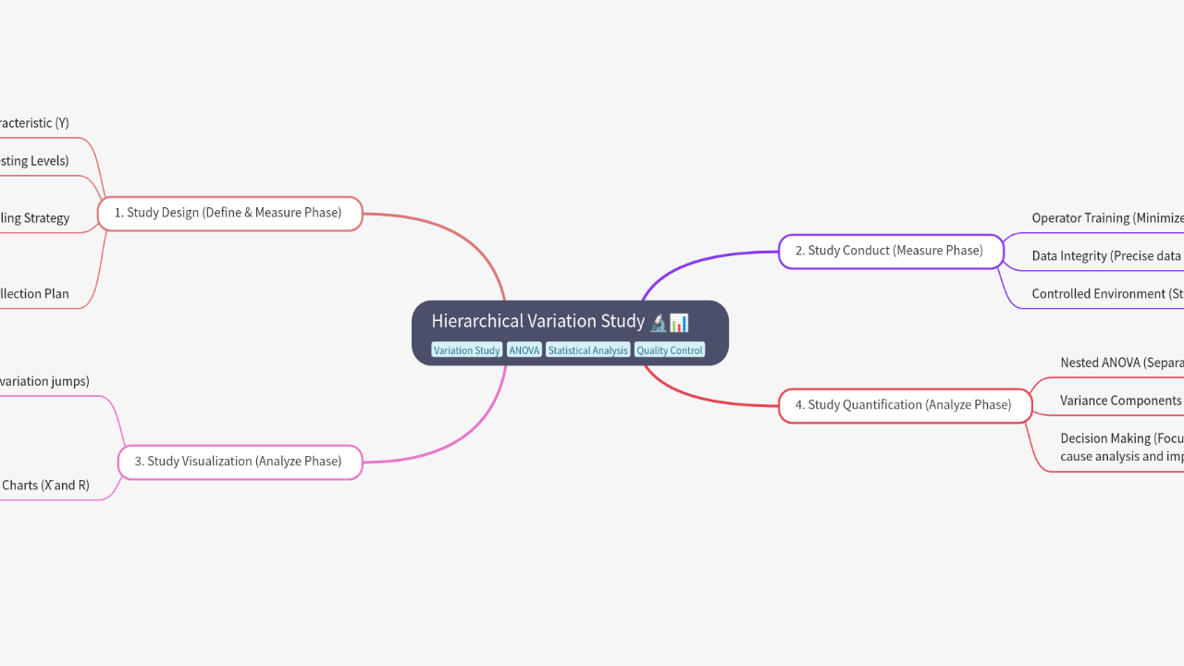Select node 3. Study Visualization (Analyze Phase)

pos(240,462)
